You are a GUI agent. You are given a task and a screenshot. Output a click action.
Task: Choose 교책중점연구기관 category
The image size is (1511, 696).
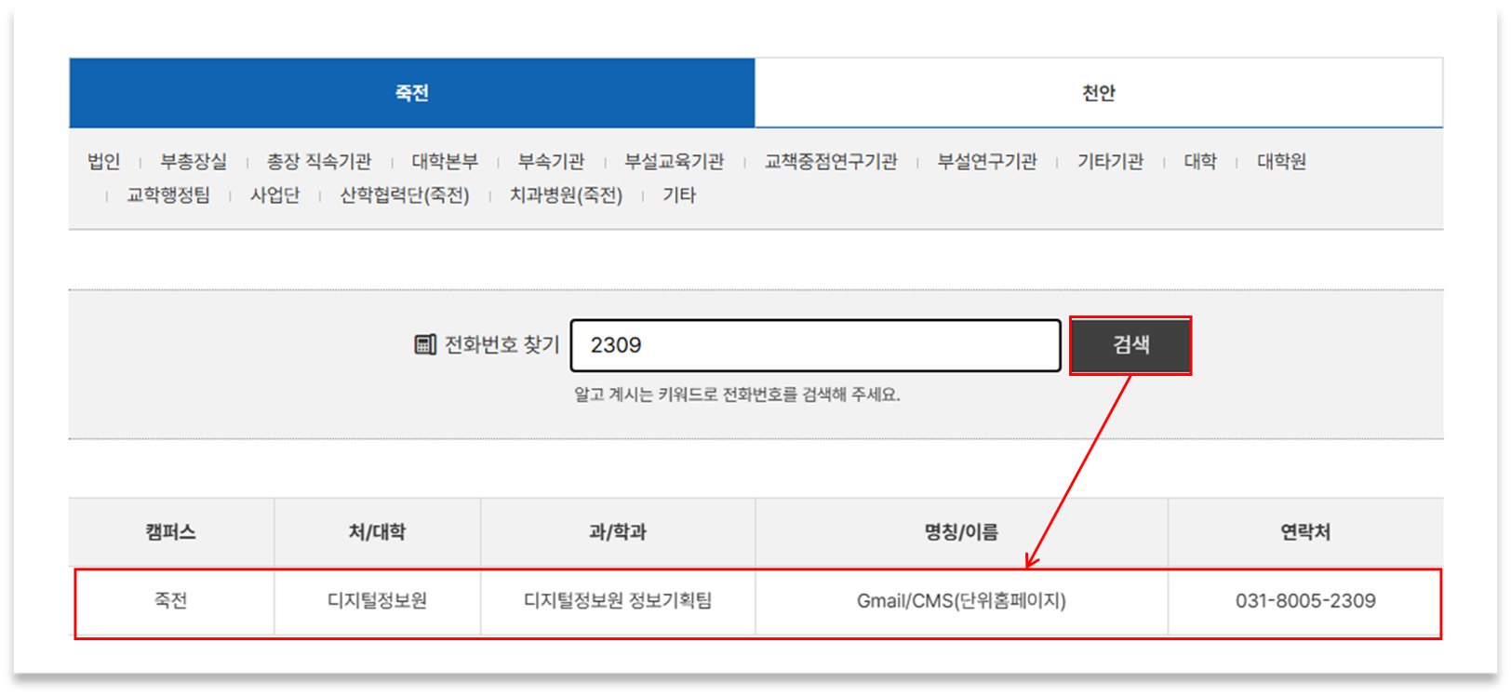pyautogui.click(x=831, y=162)
